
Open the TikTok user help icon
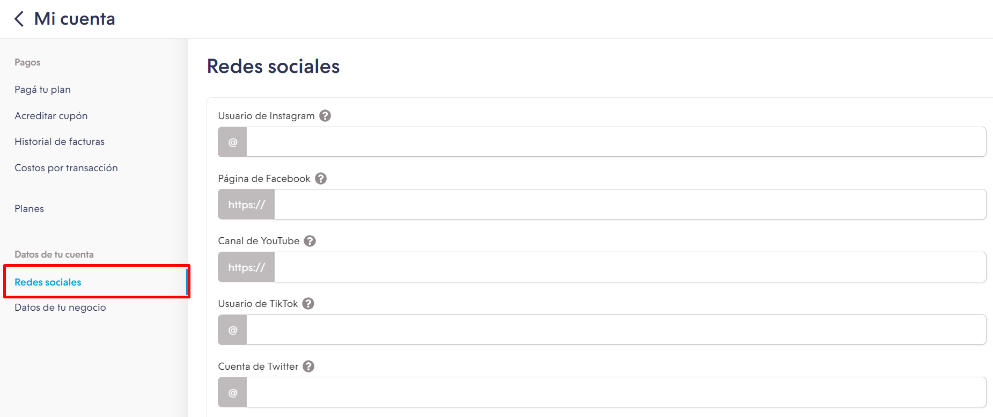click(308, 304)
